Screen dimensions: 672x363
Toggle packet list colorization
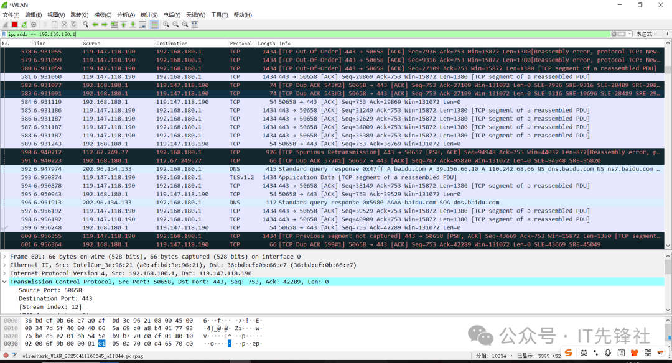coord(154,24)
